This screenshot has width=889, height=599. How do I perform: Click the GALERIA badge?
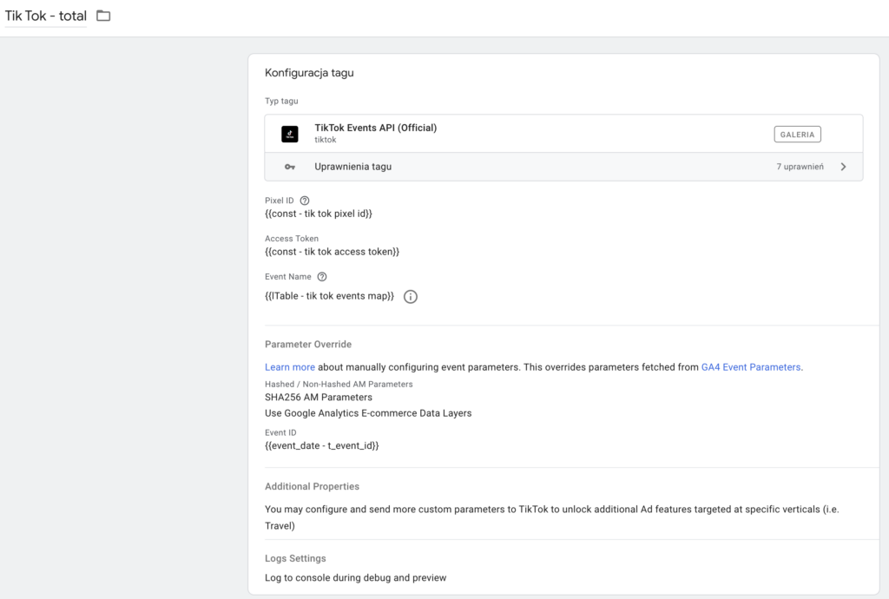(x=797, y=134)
